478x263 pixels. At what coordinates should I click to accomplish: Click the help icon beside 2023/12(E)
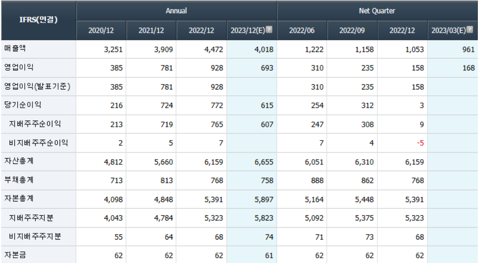click(269, 30)
